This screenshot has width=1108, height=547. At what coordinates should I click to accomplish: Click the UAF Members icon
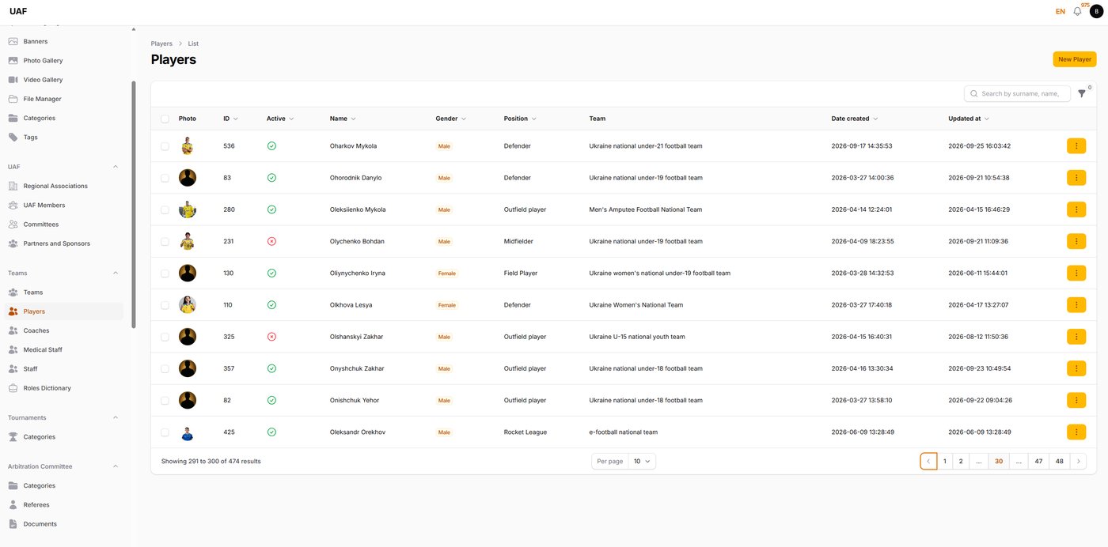[13, 205]
